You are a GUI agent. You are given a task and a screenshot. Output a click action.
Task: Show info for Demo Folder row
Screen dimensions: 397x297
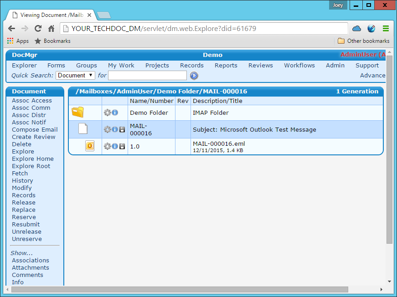115,113
